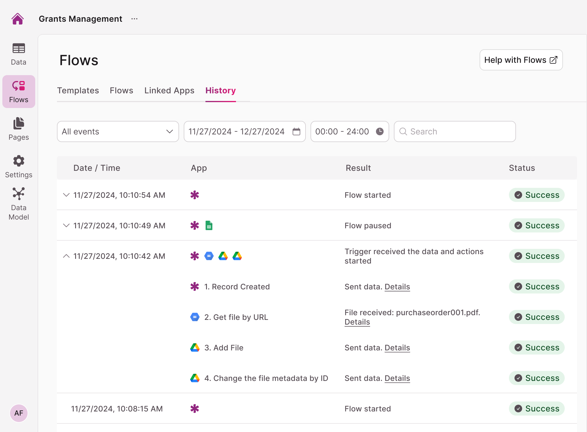Click the clock icon in time range field

tap(380, 131)
